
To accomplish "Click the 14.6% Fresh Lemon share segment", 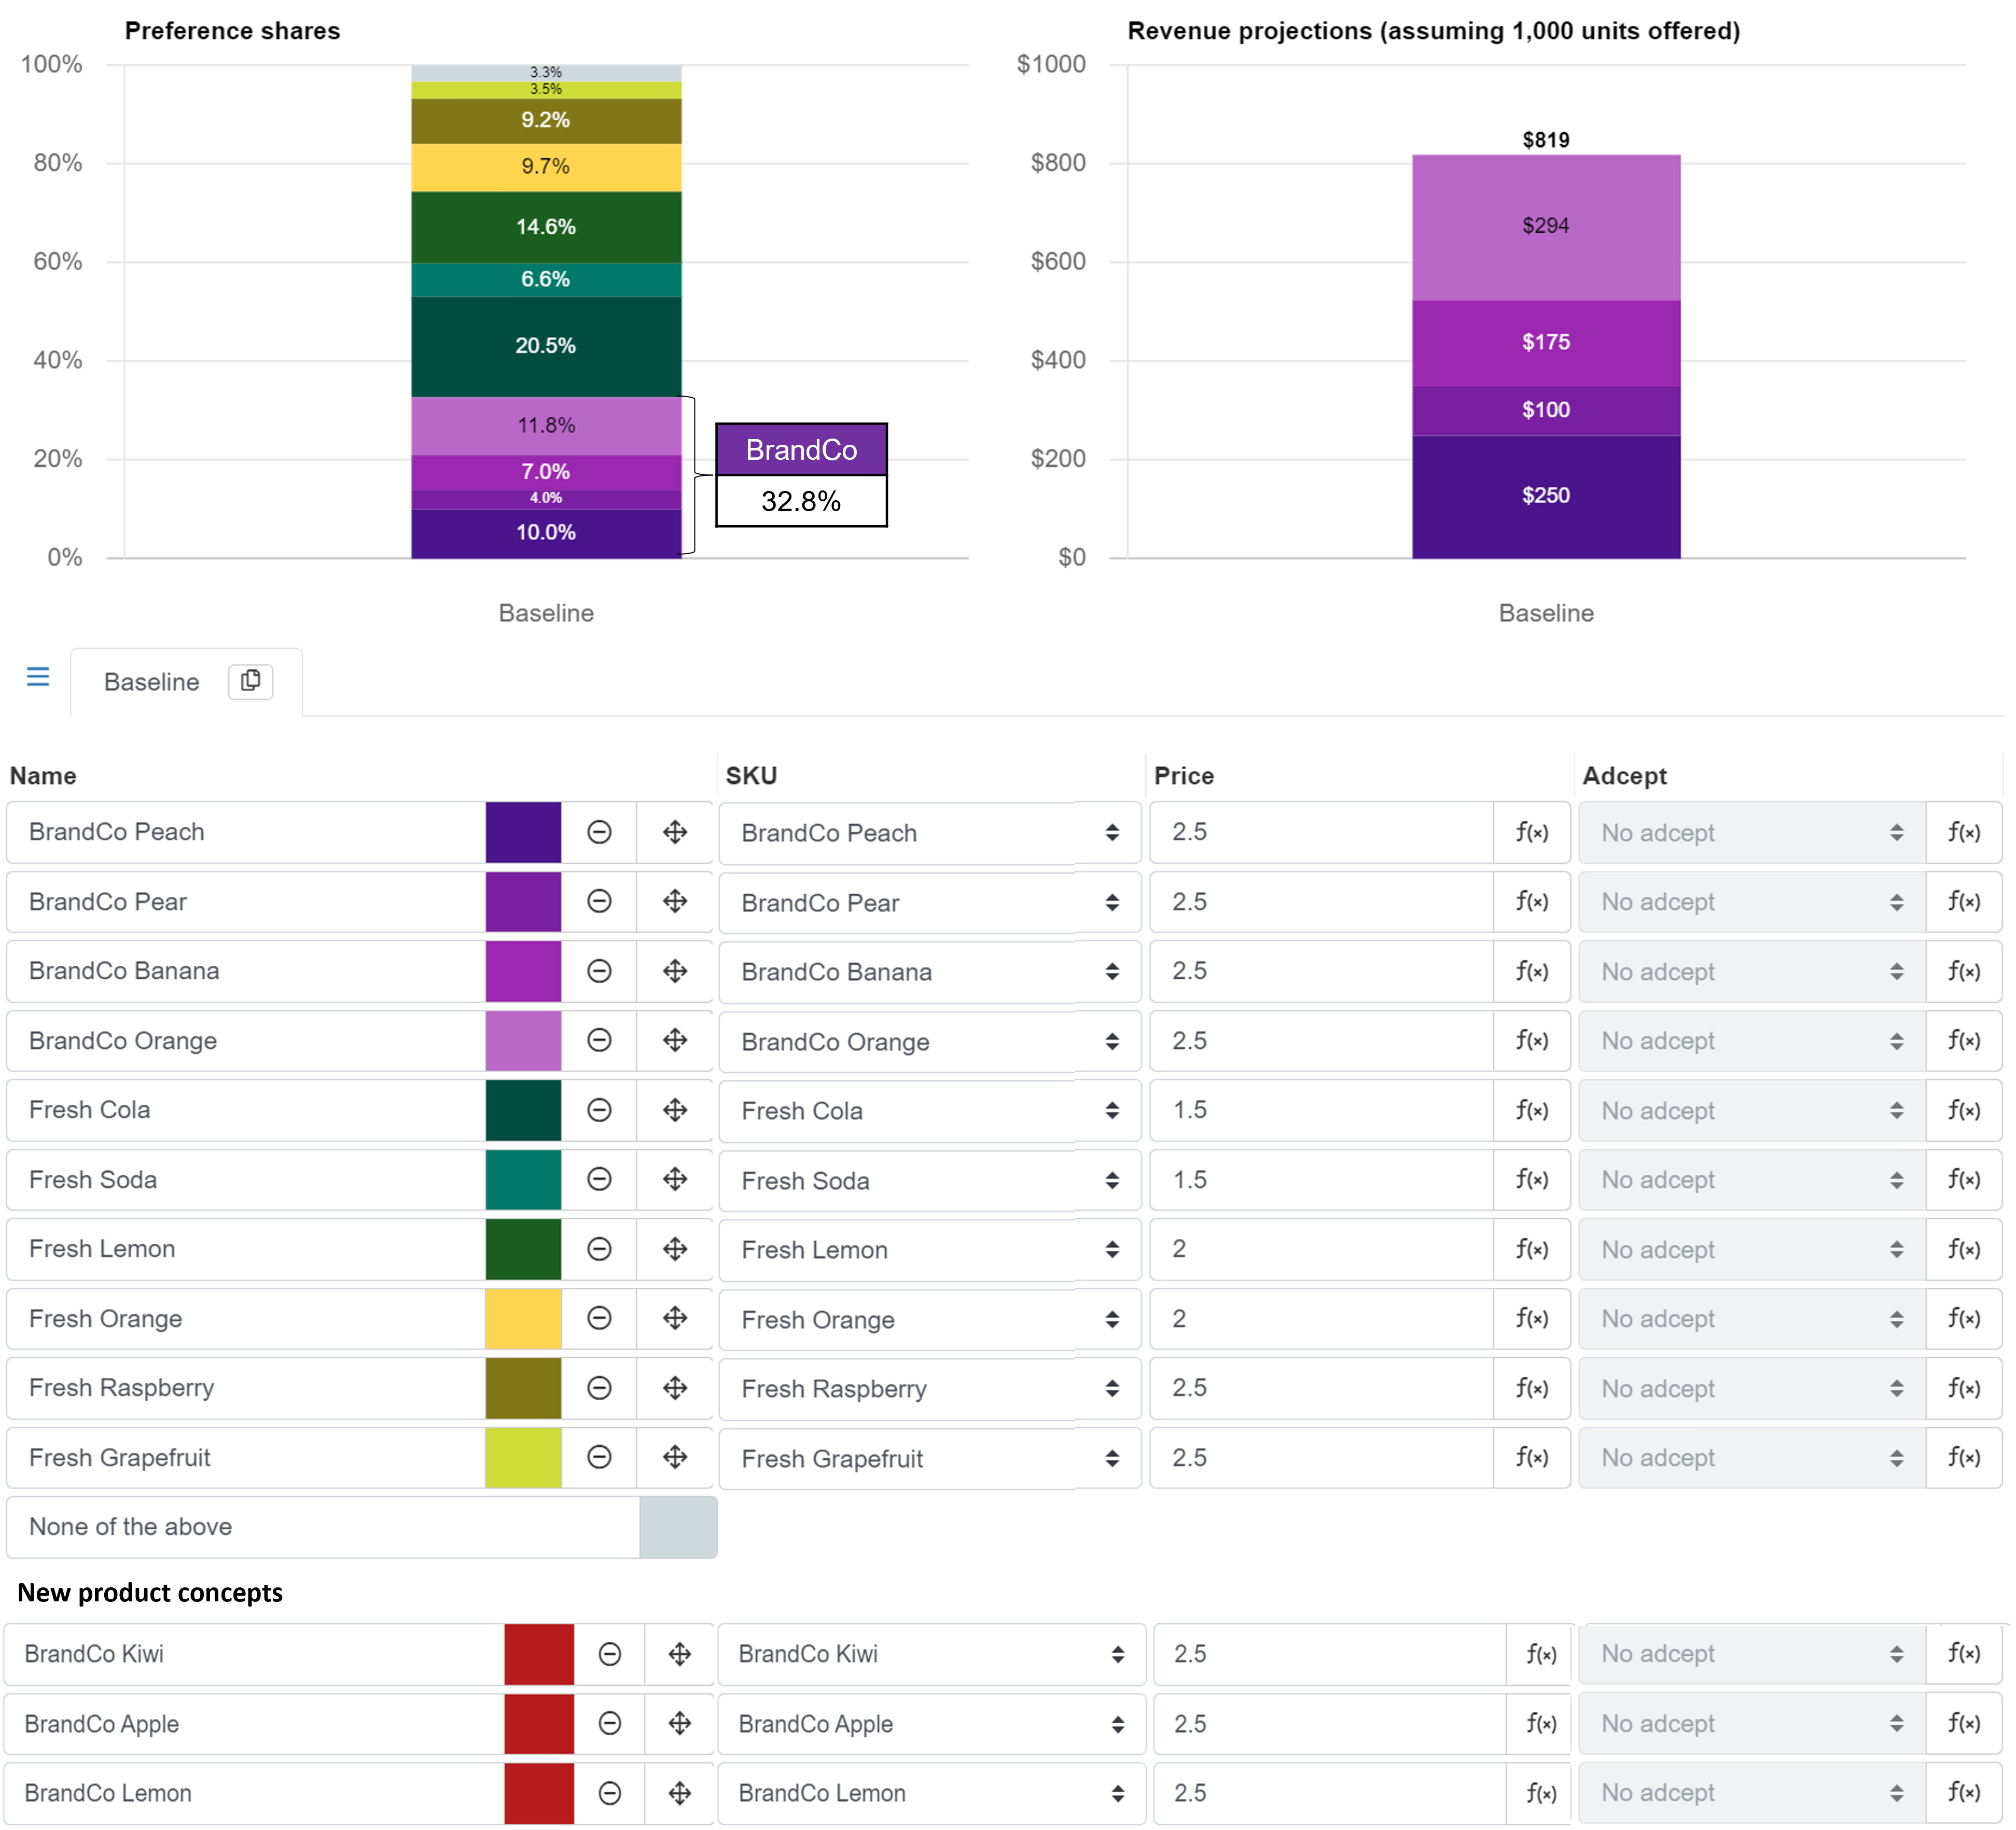I will (x=546, y=227).
